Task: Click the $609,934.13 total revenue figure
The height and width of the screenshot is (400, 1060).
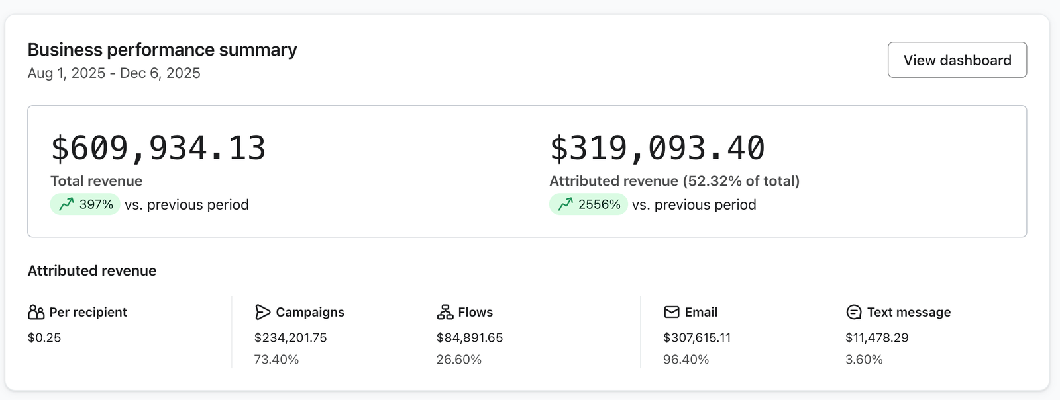Action: 158,148
